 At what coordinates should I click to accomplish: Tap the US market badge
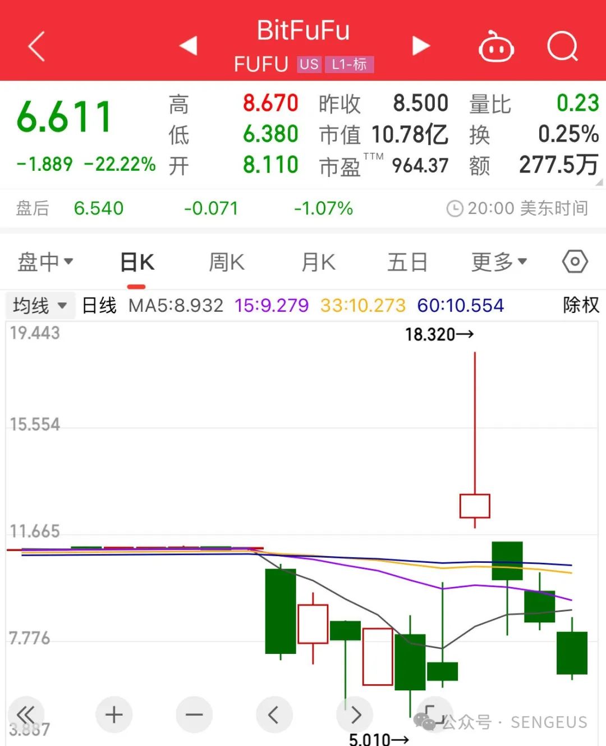pos(309,65)
